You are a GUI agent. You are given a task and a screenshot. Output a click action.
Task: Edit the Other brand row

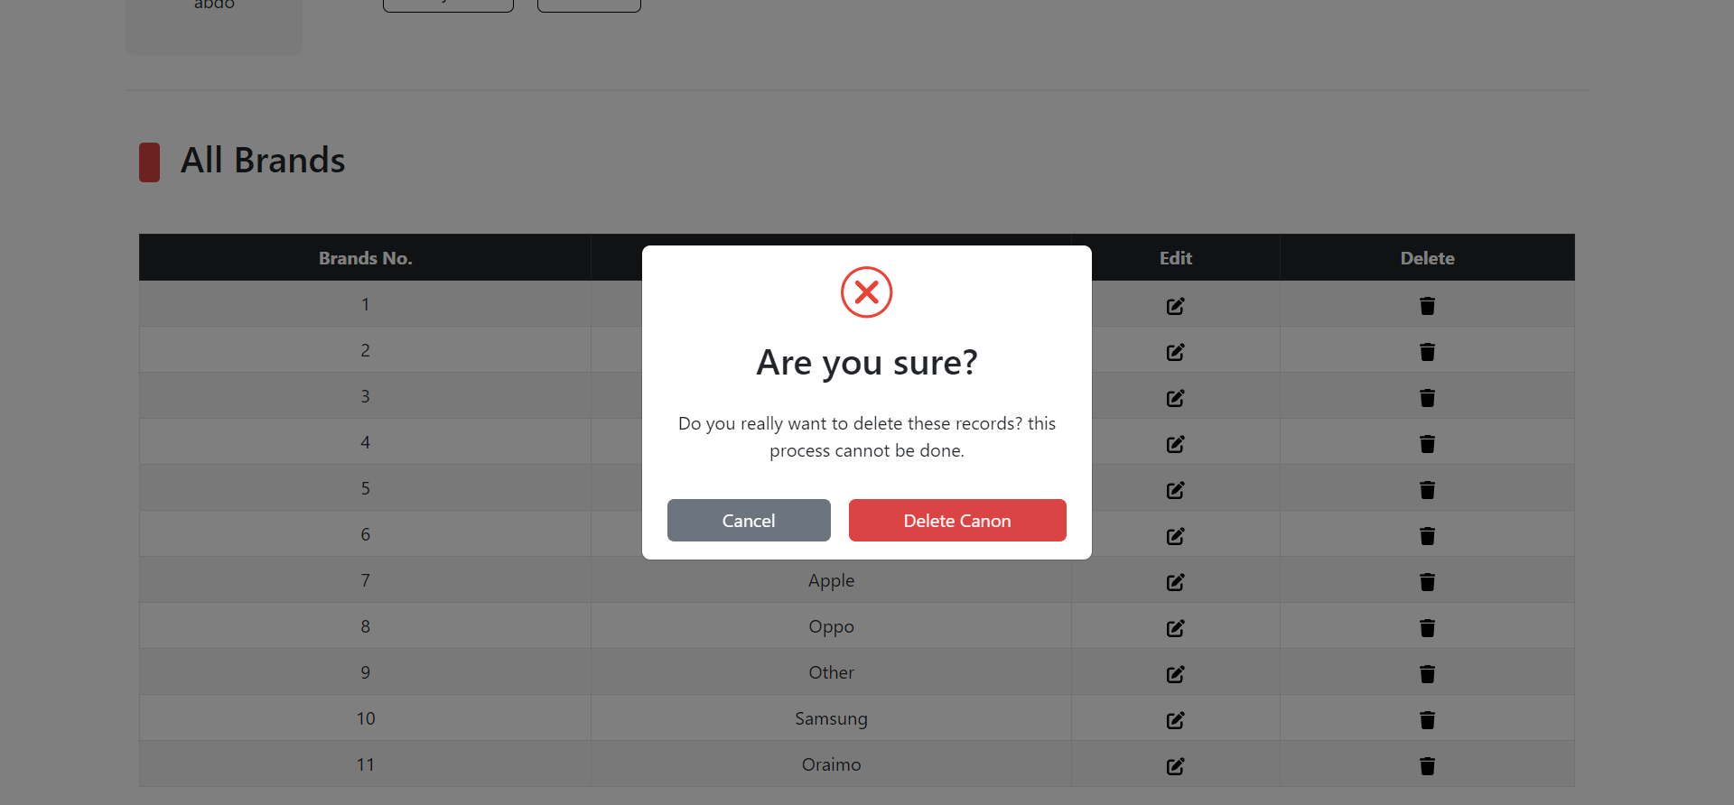tap(1175, 674)
